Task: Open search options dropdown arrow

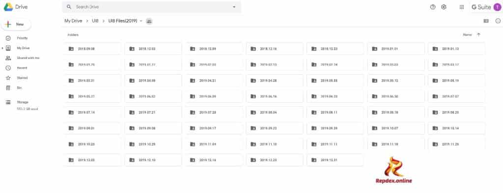Action: pyautogui.click(x=234, y=7)
